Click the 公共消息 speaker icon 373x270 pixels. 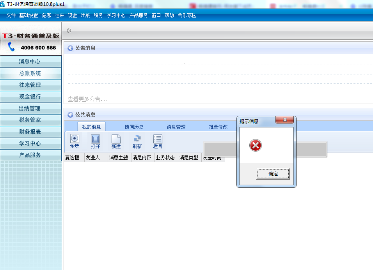[70, 115]
